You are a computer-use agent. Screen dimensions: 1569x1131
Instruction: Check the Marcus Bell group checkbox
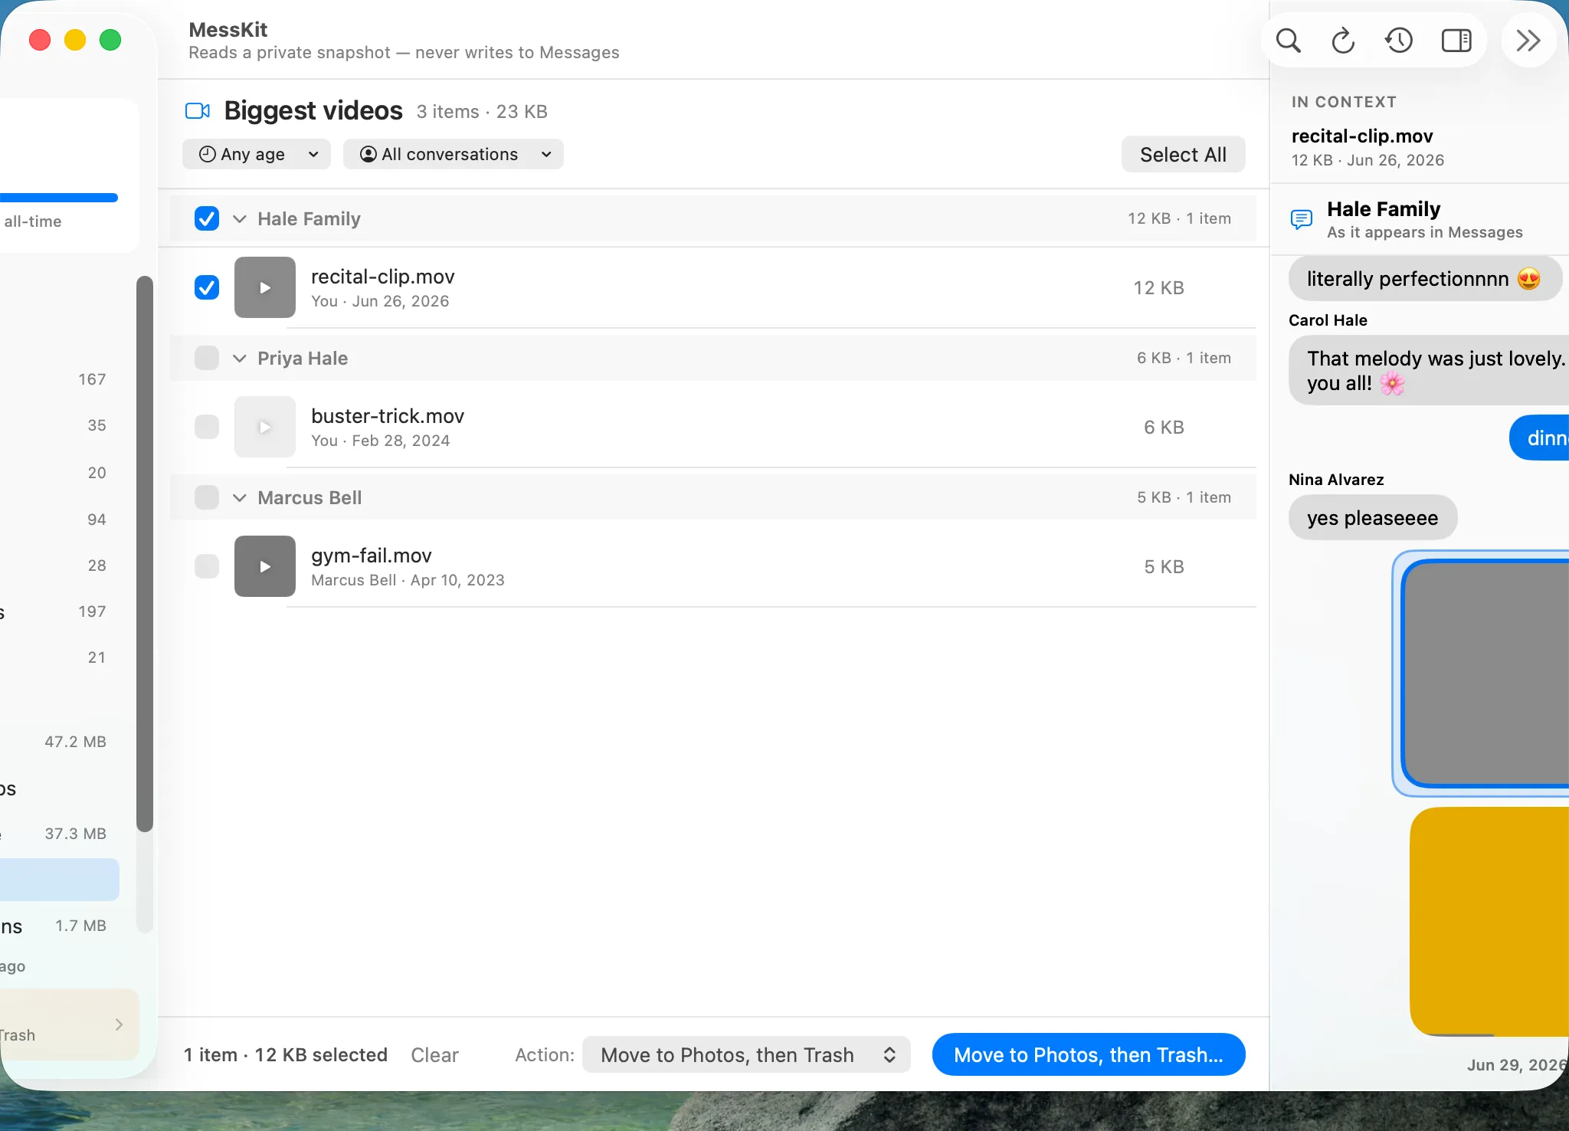(207, 497)
